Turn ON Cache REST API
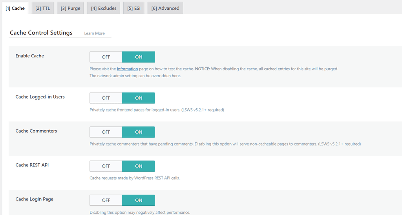Image resolution: width=402 pixels, height=215 pixels. [139, 166]
